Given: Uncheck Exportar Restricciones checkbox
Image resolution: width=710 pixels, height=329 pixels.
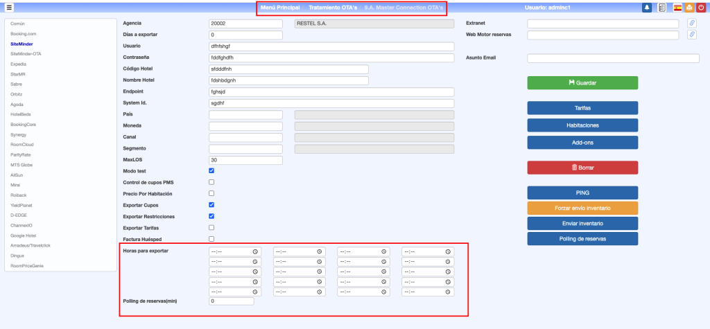Looking at the screenshot, I should pos(211,216).
